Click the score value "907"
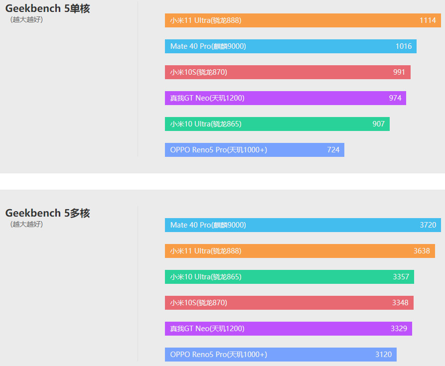 coord(379,124)
